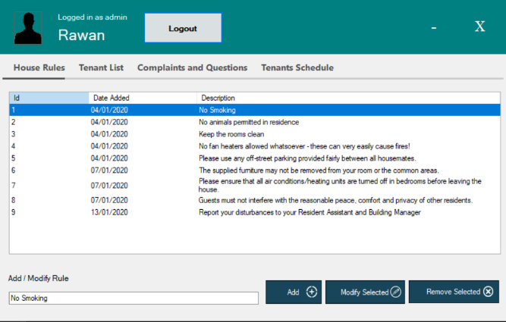
Task: Switch to the Tenant List tab
Action: [101, 67]
